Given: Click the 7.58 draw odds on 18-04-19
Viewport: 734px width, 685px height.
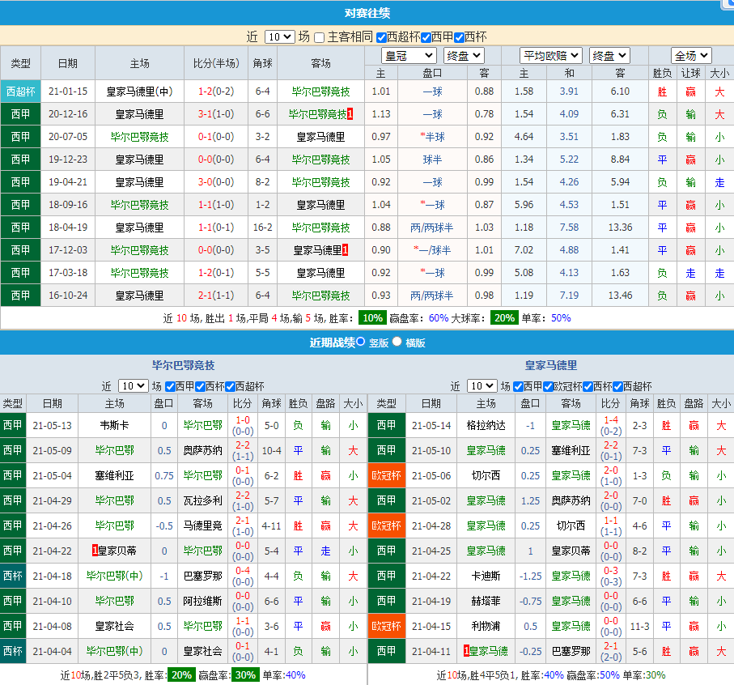Looking at the screenshot, I should [569, 228].
